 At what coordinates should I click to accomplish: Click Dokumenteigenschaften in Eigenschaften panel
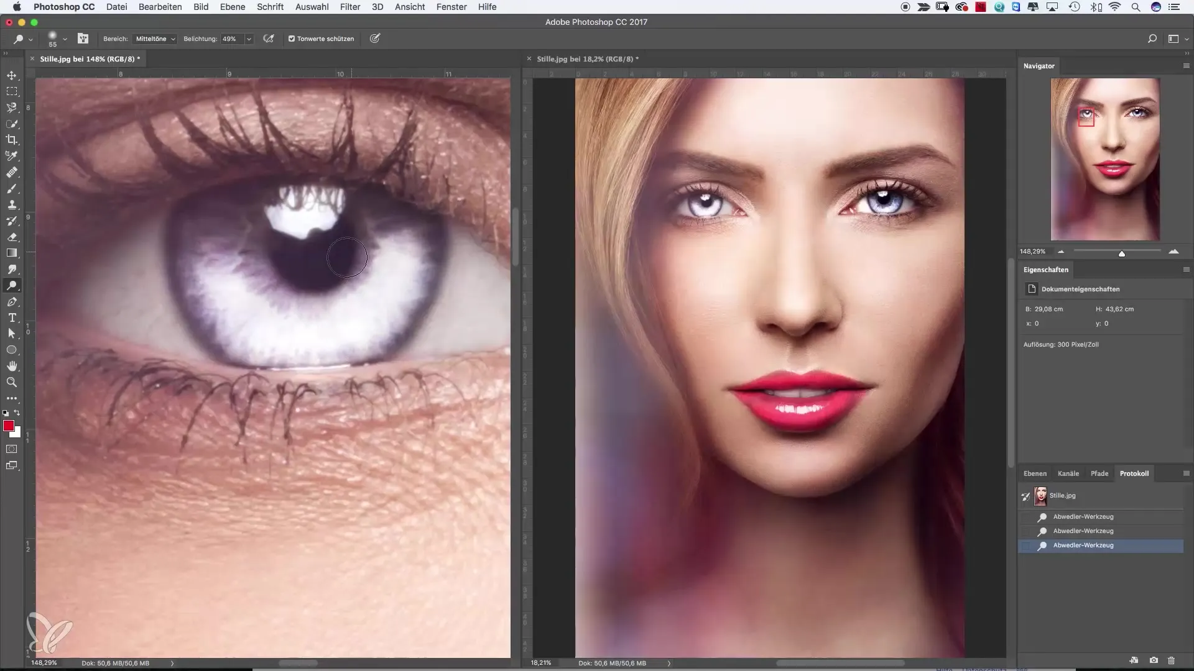point(1080,289)
